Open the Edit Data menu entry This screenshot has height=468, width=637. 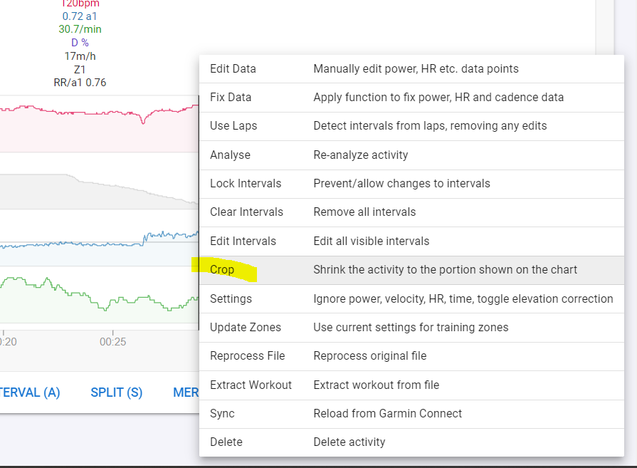pos(411,68)
